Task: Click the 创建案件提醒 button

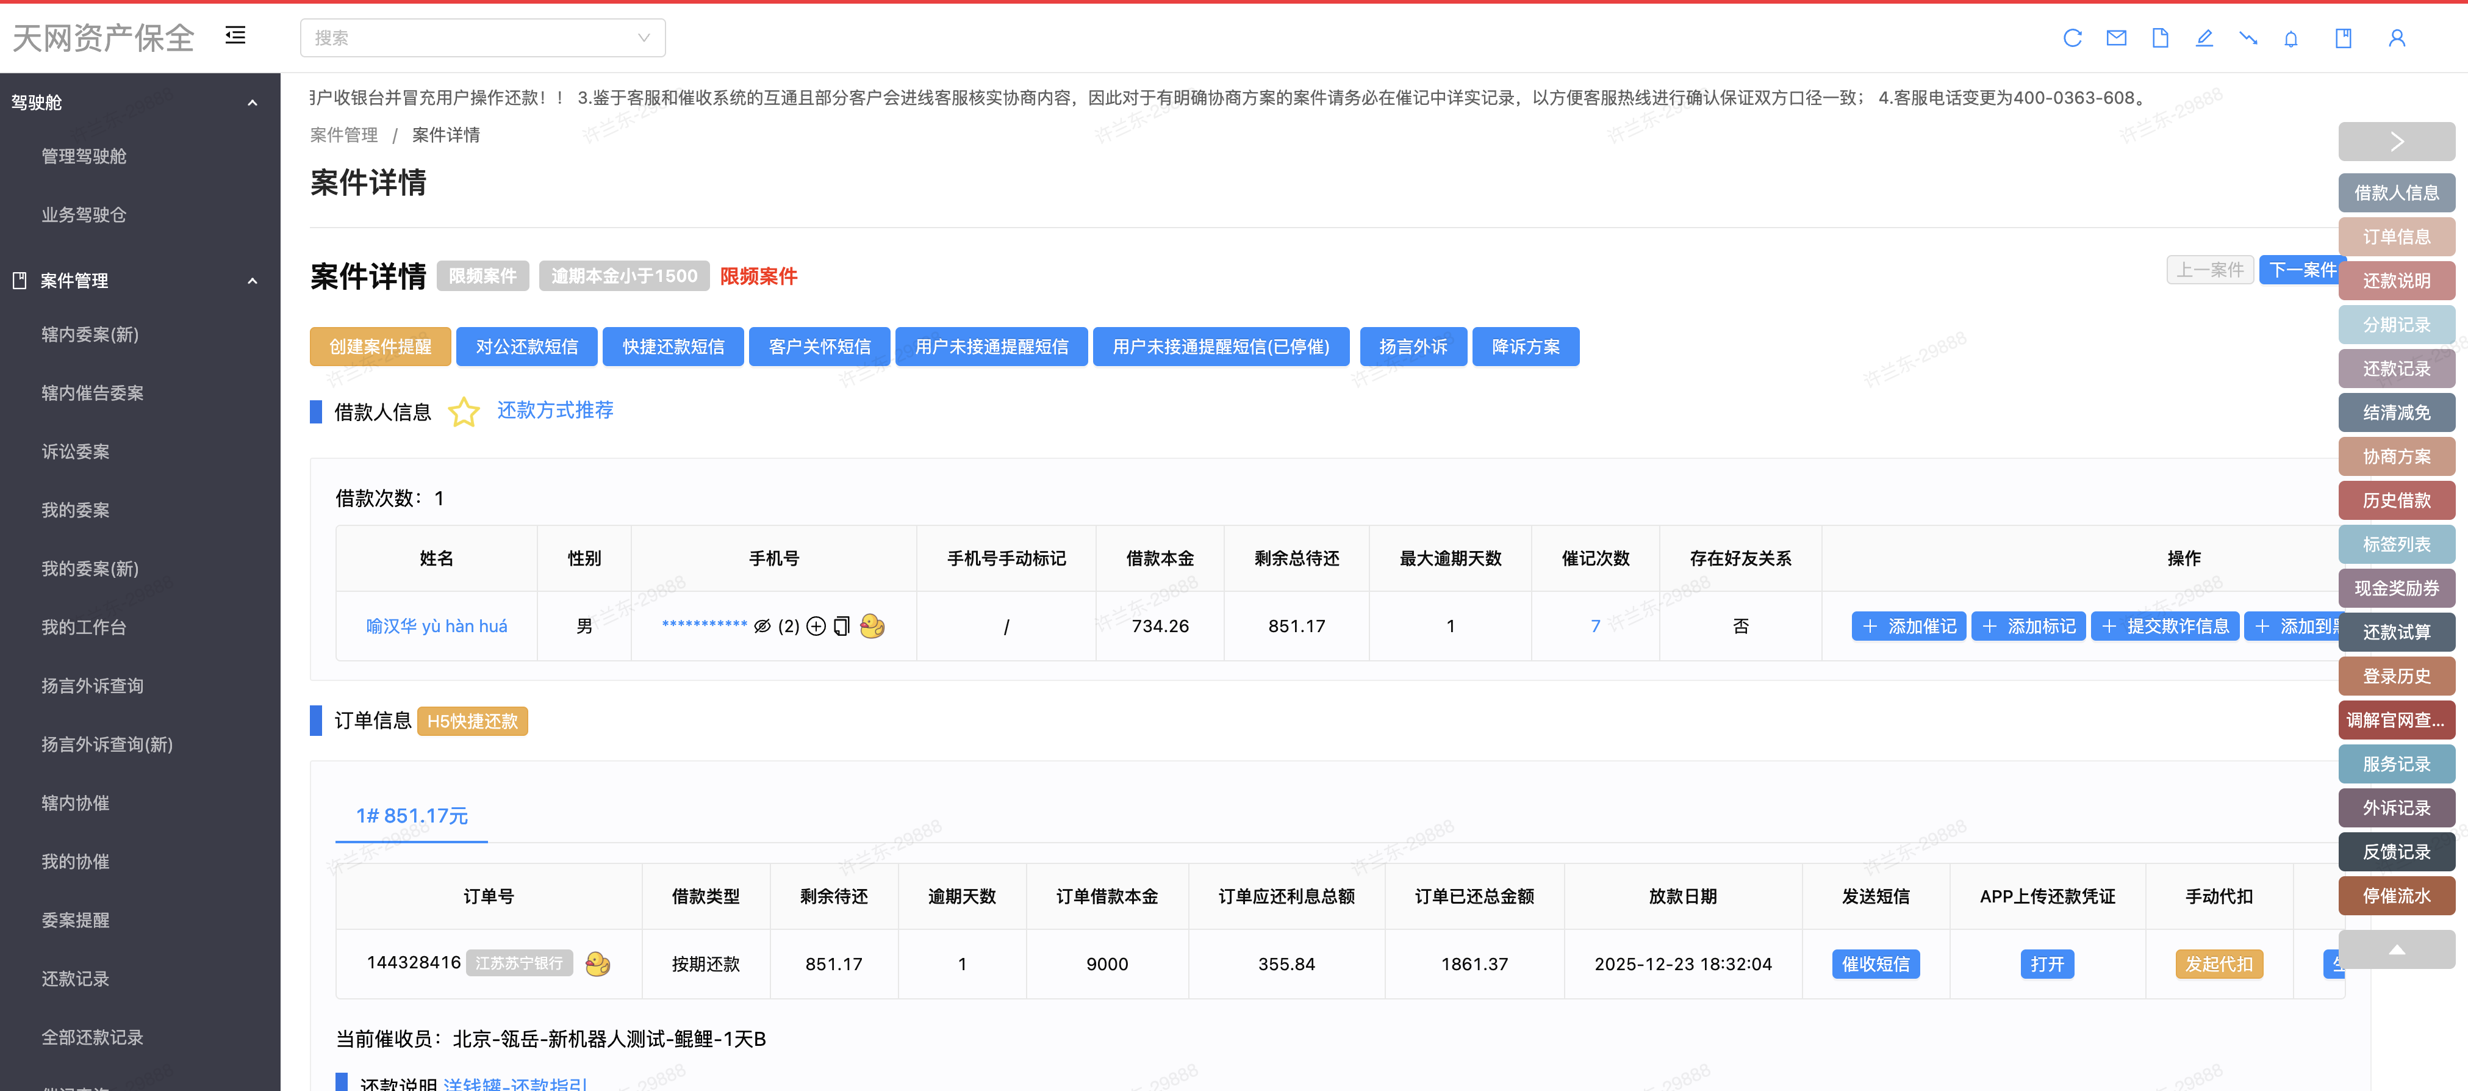Action: tap(379, 347)
